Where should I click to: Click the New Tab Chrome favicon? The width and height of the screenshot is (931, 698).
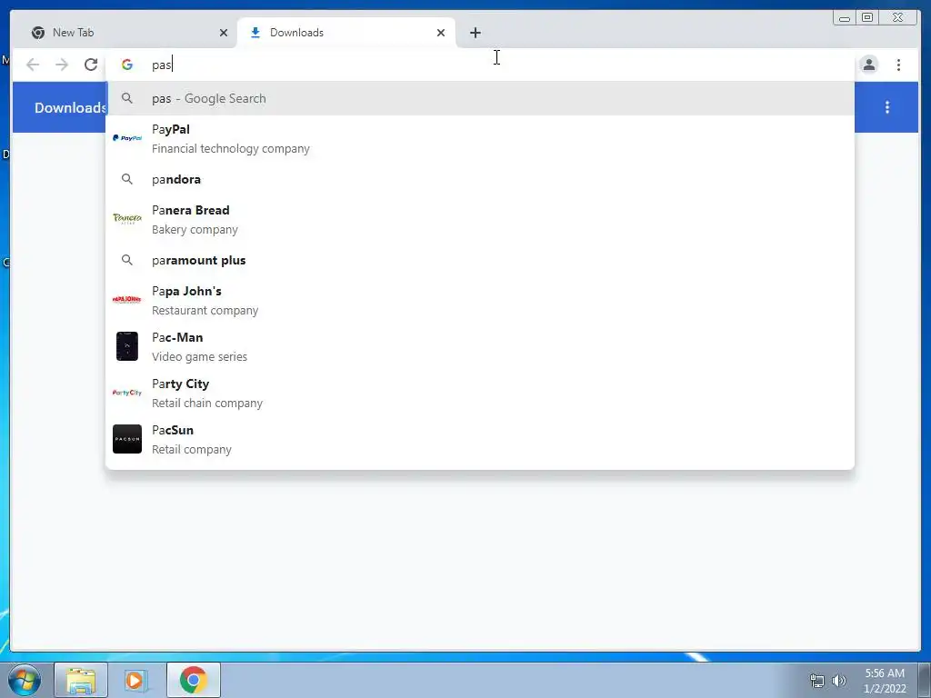coord(38,33)
